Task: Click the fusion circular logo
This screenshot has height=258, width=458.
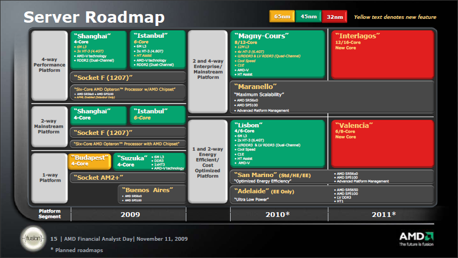Action: point(33,239)
